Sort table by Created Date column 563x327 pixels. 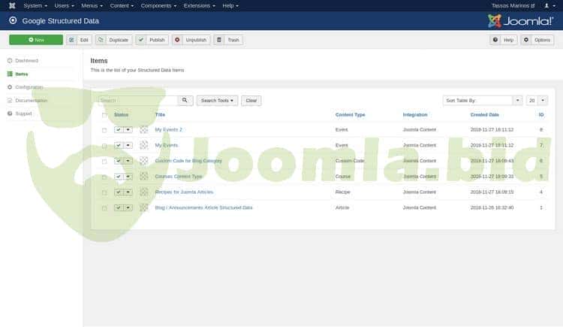pos(484,114)
